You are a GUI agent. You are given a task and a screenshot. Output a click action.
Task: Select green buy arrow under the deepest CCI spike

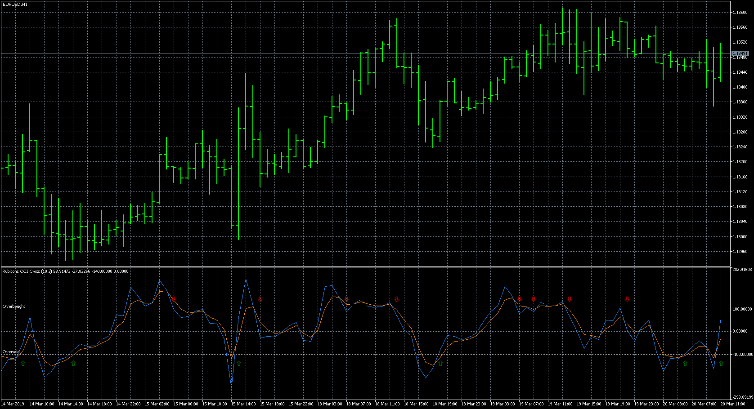click(x=239, y=363)
